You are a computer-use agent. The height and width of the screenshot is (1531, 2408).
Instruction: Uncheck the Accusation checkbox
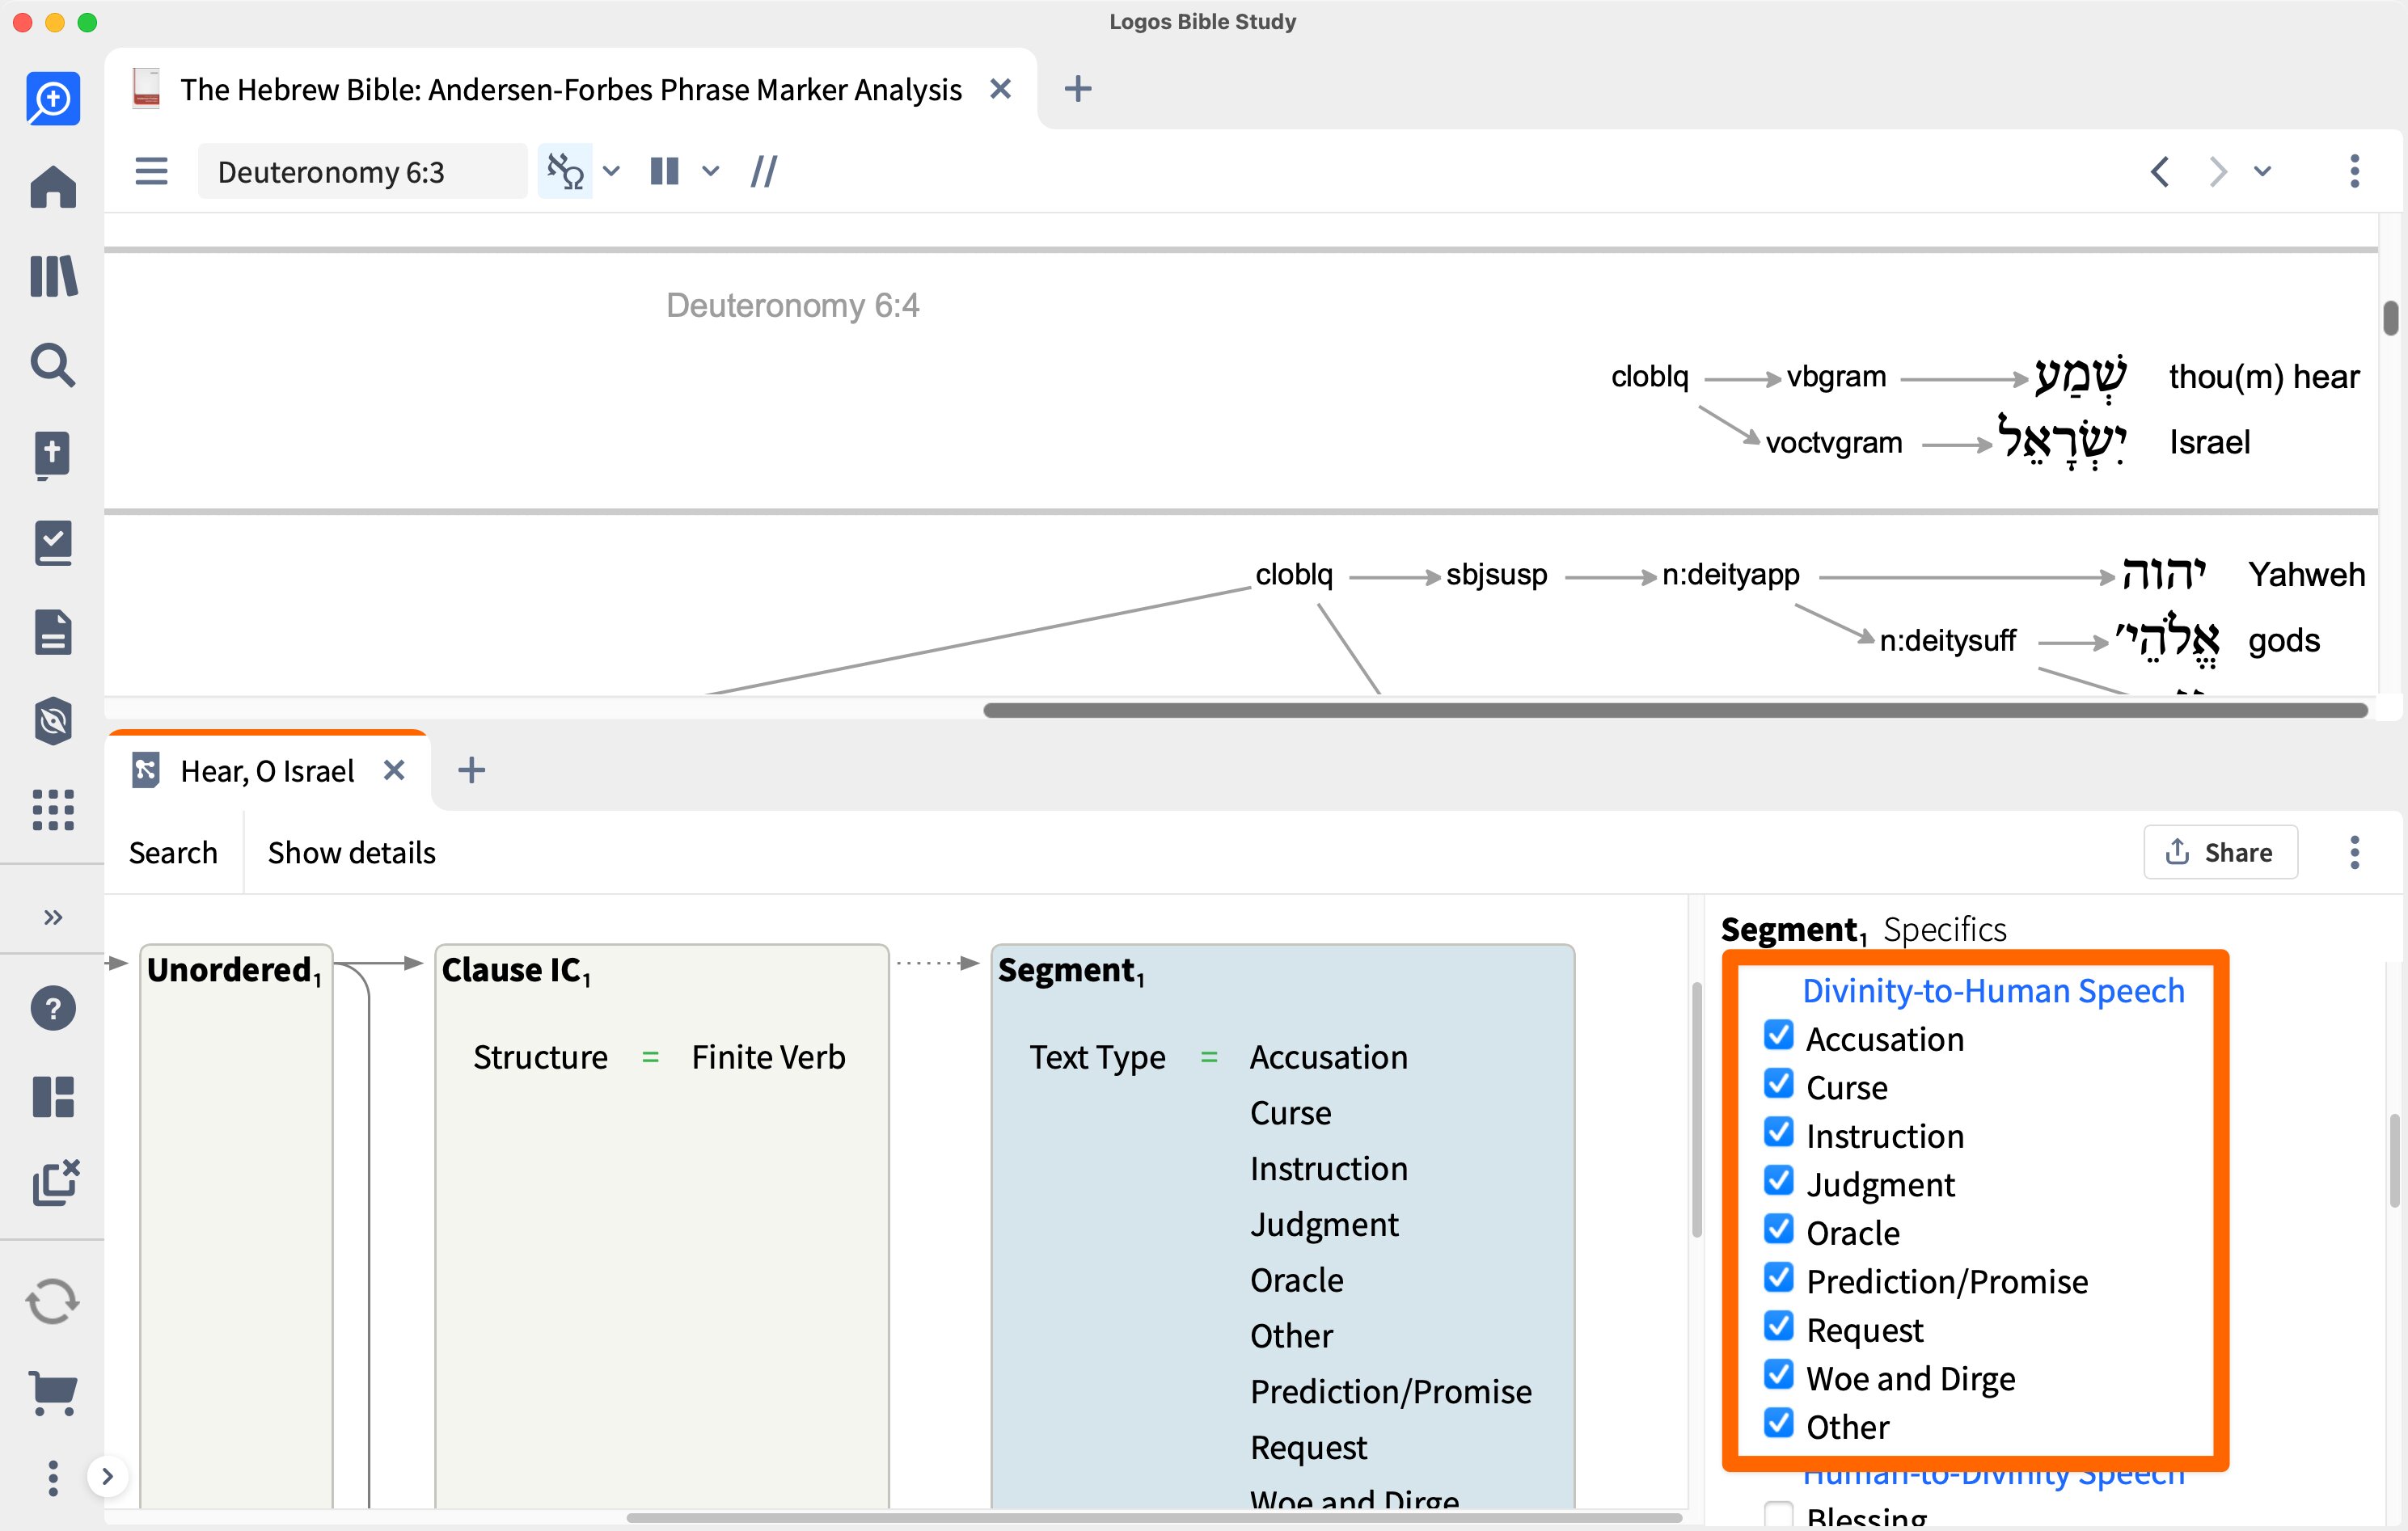[x=1778, y=1035]
